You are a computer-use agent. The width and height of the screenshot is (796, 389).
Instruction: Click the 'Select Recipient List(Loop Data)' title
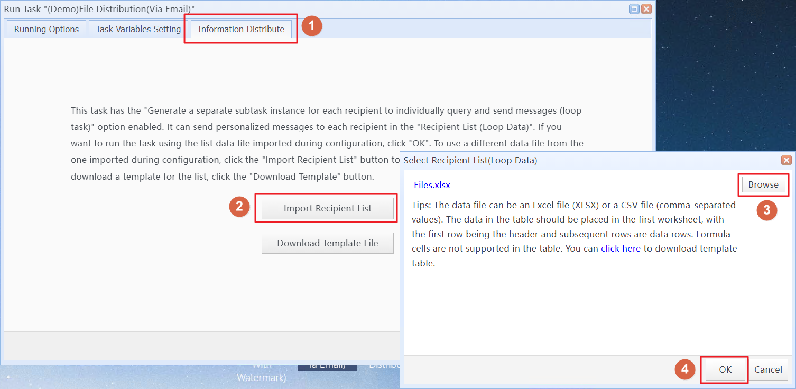[470, 160]
